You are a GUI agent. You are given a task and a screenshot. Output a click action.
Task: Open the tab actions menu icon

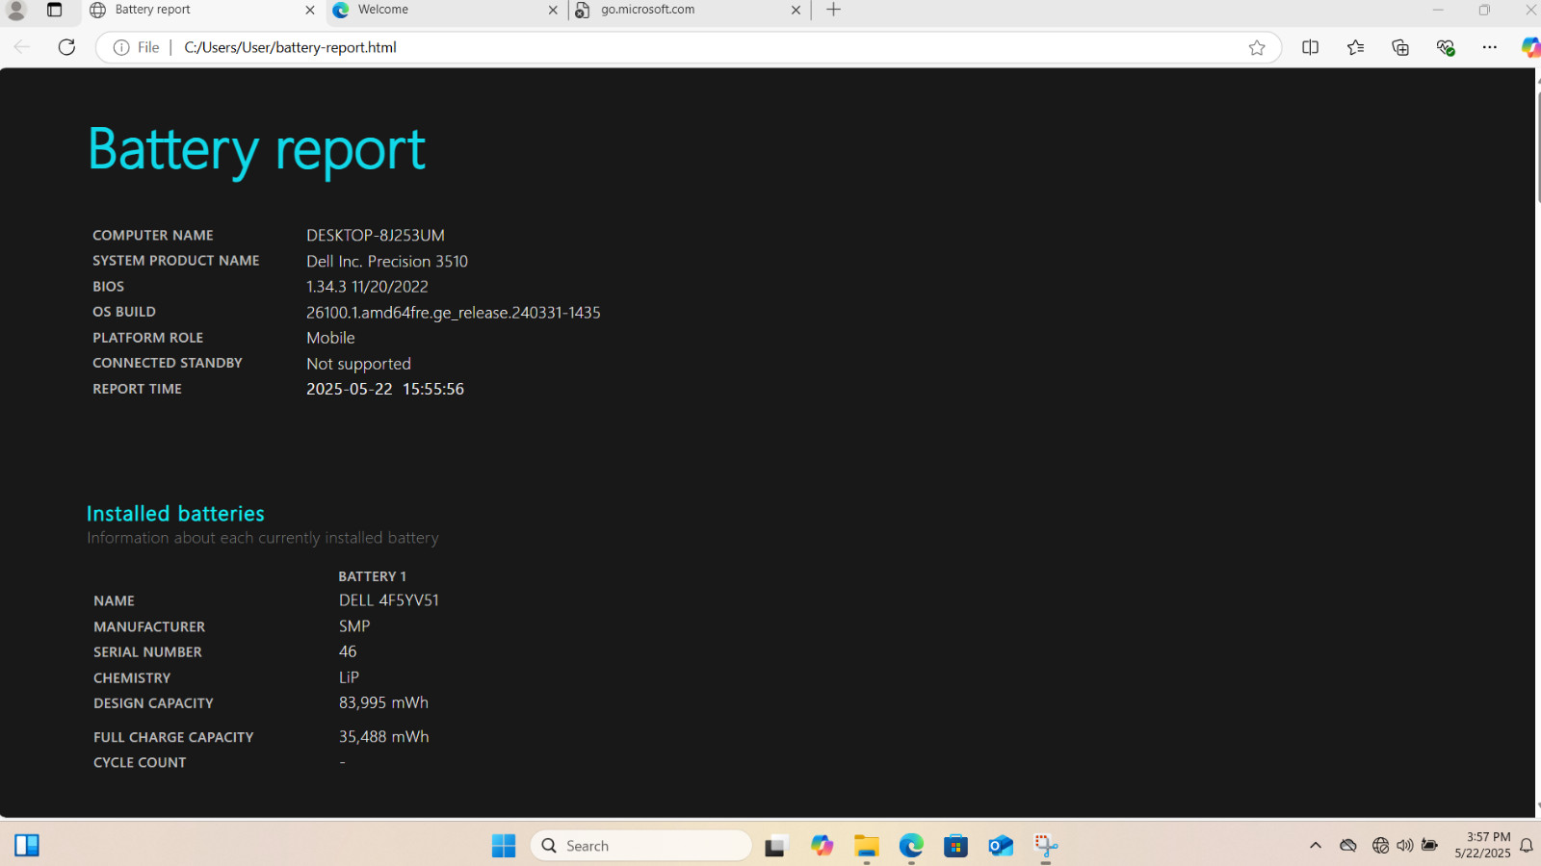(x=55, y=10)
